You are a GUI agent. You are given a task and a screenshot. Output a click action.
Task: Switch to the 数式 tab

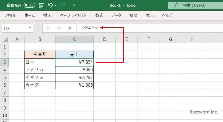(99, 15)
